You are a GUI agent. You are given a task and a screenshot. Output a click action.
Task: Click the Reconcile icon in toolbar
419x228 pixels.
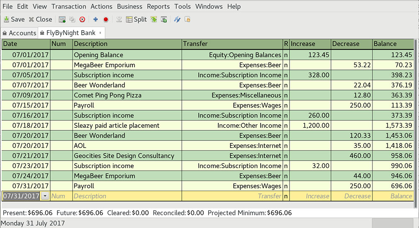[187, 19]
